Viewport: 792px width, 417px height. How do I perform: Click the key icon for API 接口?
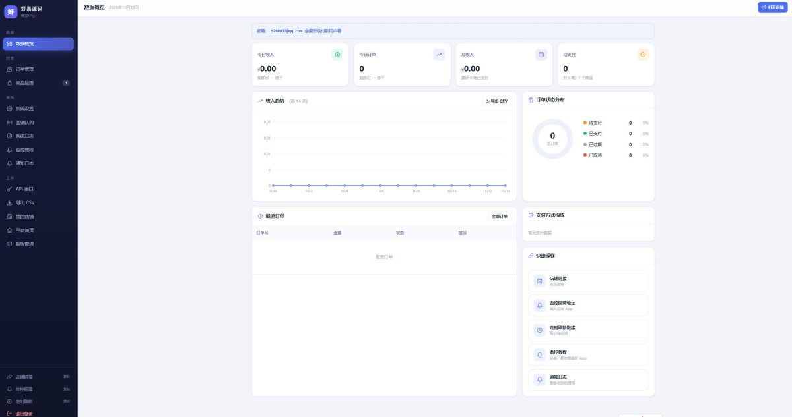click(x=9, y=188)
